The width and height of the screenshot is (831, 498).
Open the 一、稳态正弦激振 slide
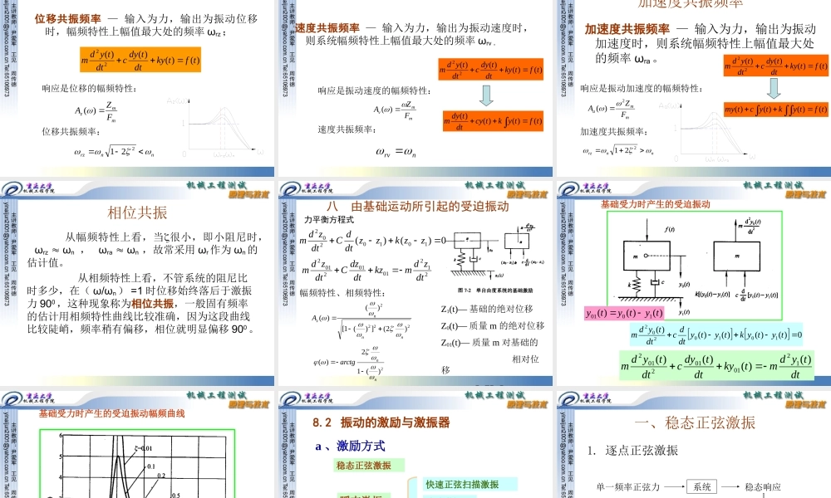[694, 444]
